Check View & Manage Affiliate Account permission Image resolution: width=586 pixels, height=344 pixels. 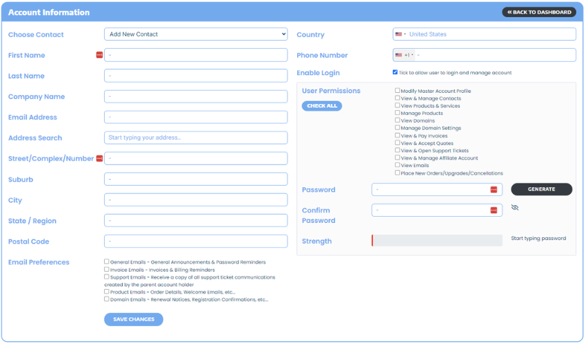(398, 158)
